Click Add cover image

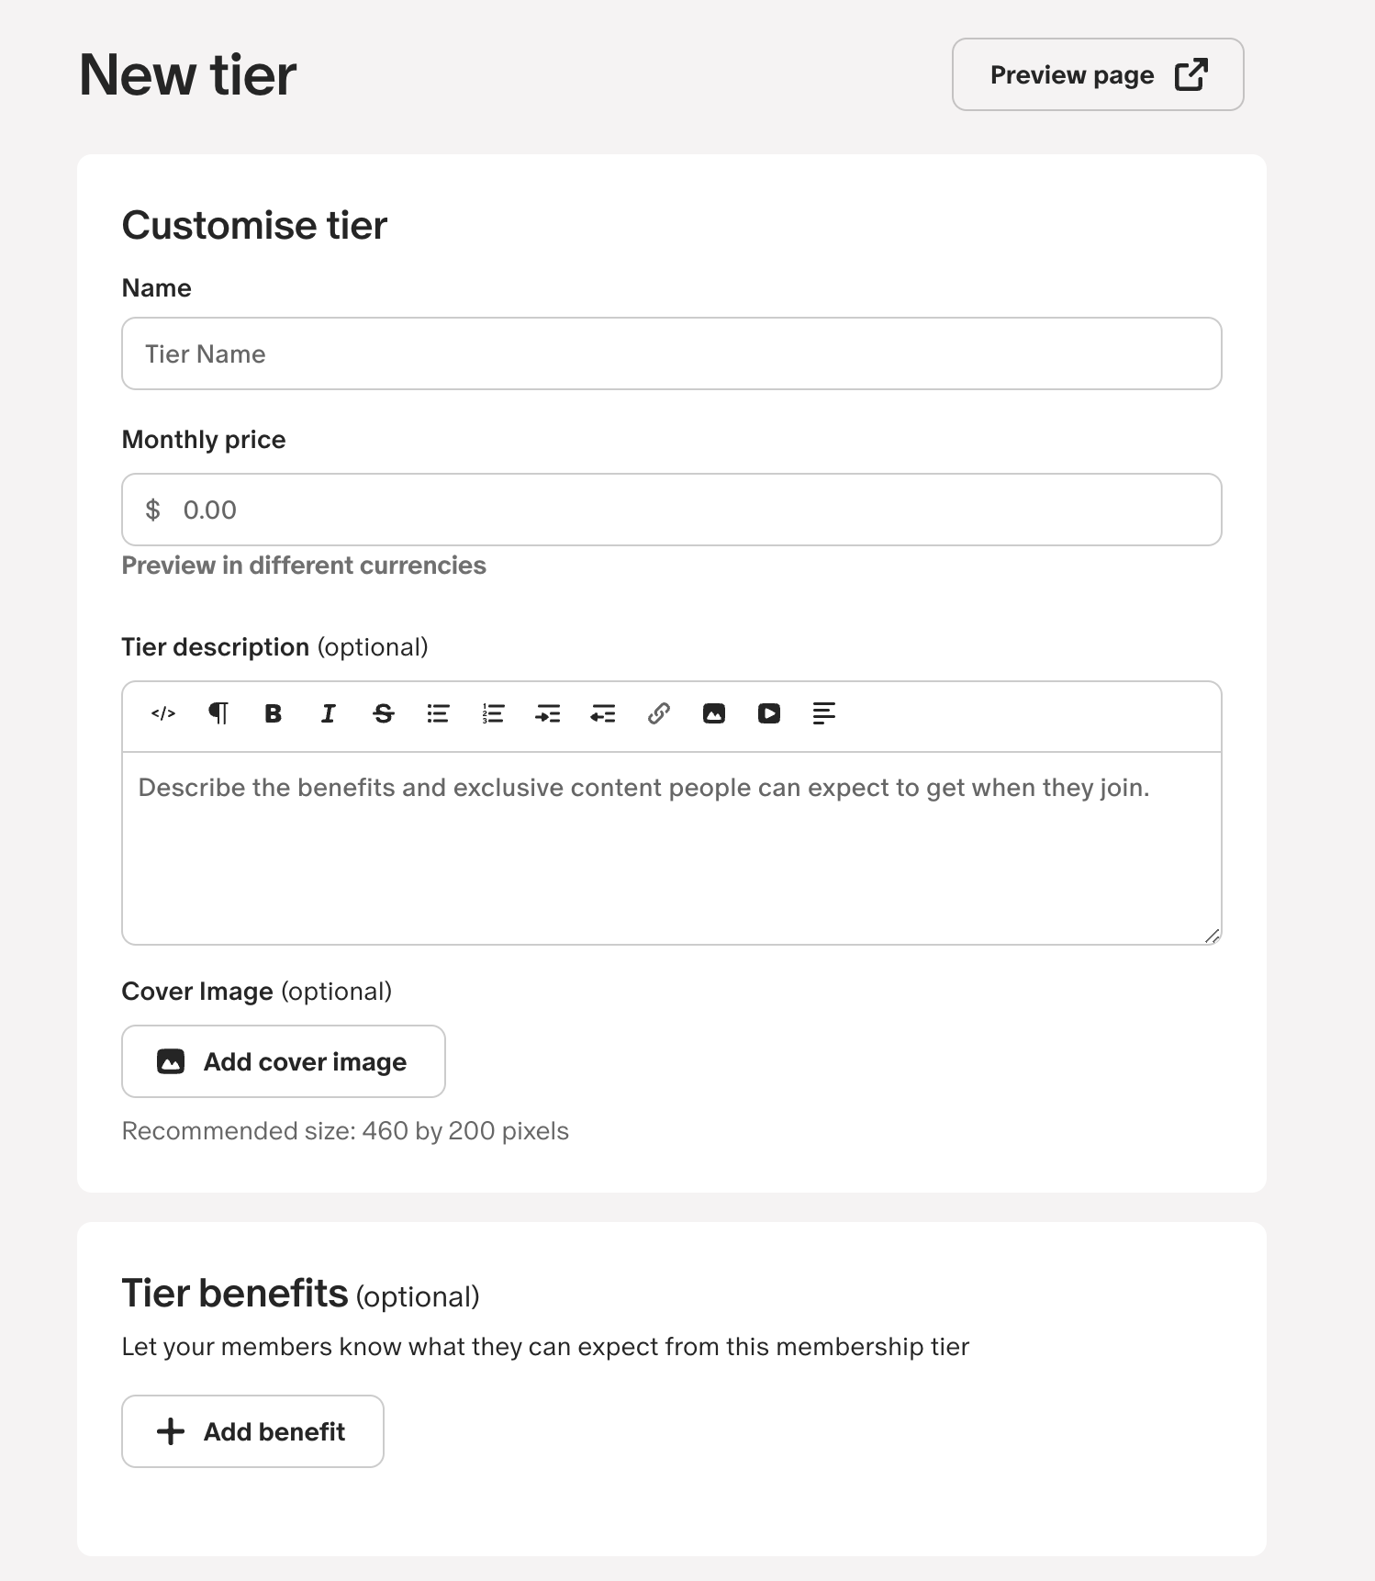283,1061
